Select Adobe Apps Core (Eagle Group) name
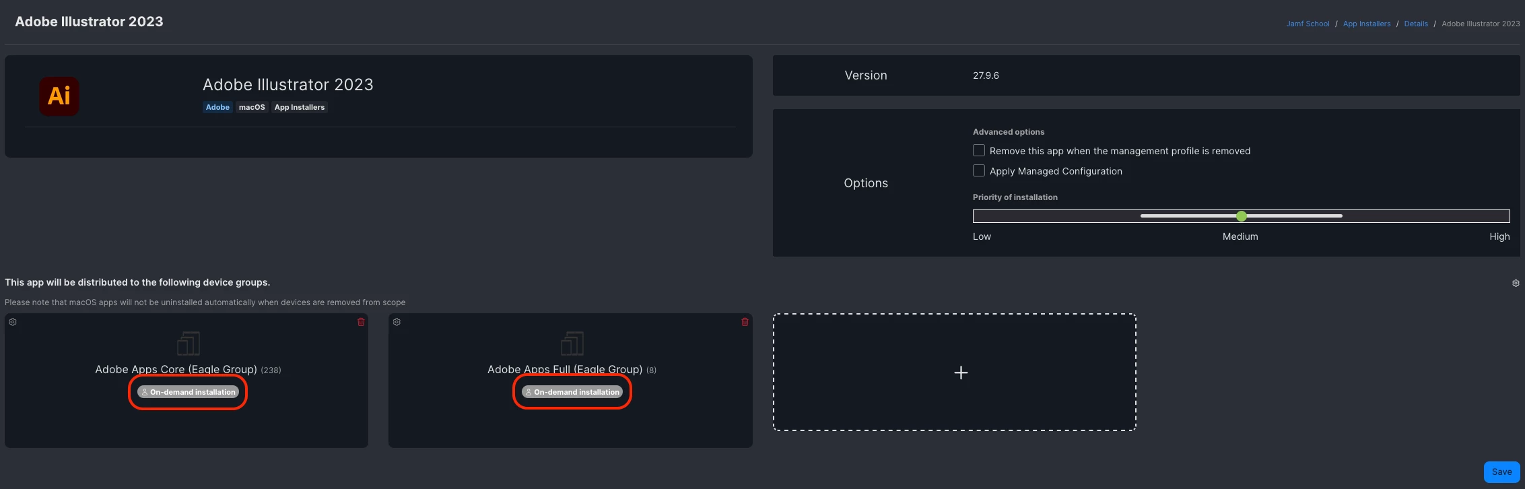The height and width of the screenshot is (489, 1525). [176, 369]
